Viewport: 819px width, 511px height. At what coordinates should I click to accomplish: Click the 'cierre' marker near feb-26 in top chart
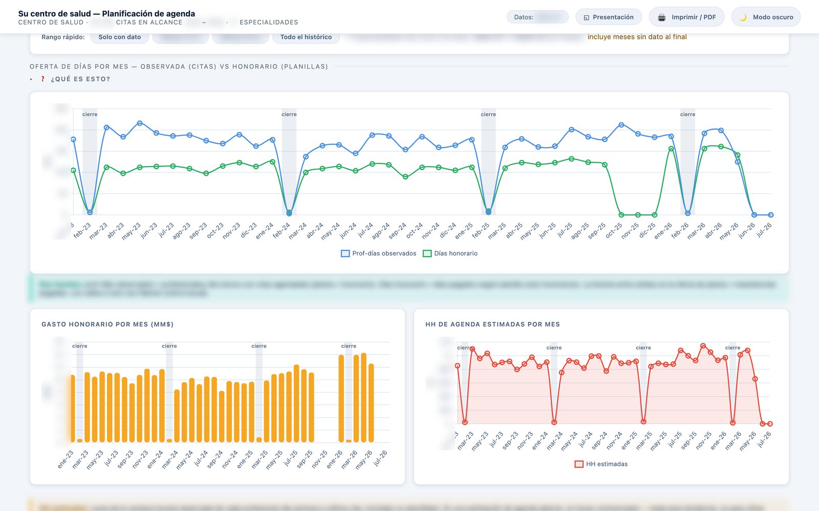(x=687, y=114)
